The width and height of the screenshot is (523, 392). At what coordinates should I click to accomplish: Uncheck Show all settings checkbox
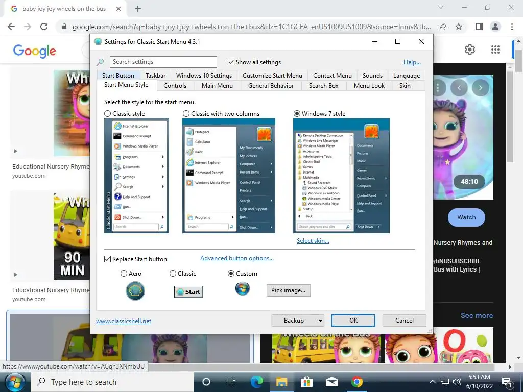pyautogui.click(x=231, y=62)
